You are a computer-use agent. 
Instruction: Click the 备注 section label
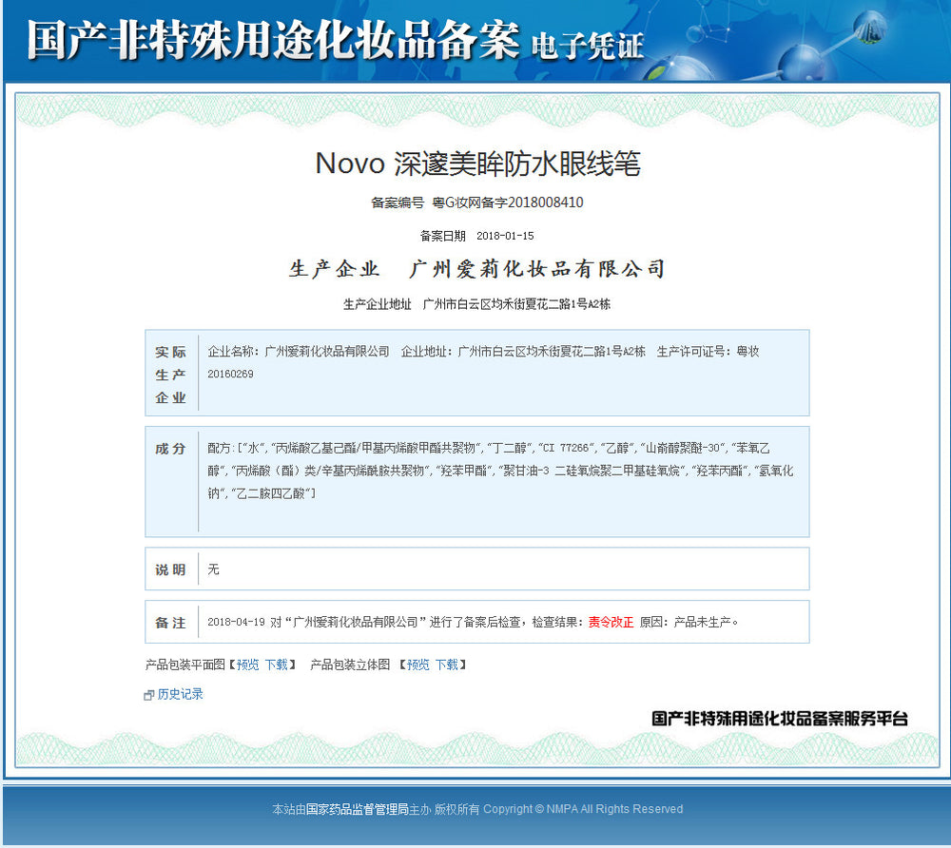(170, 623)
